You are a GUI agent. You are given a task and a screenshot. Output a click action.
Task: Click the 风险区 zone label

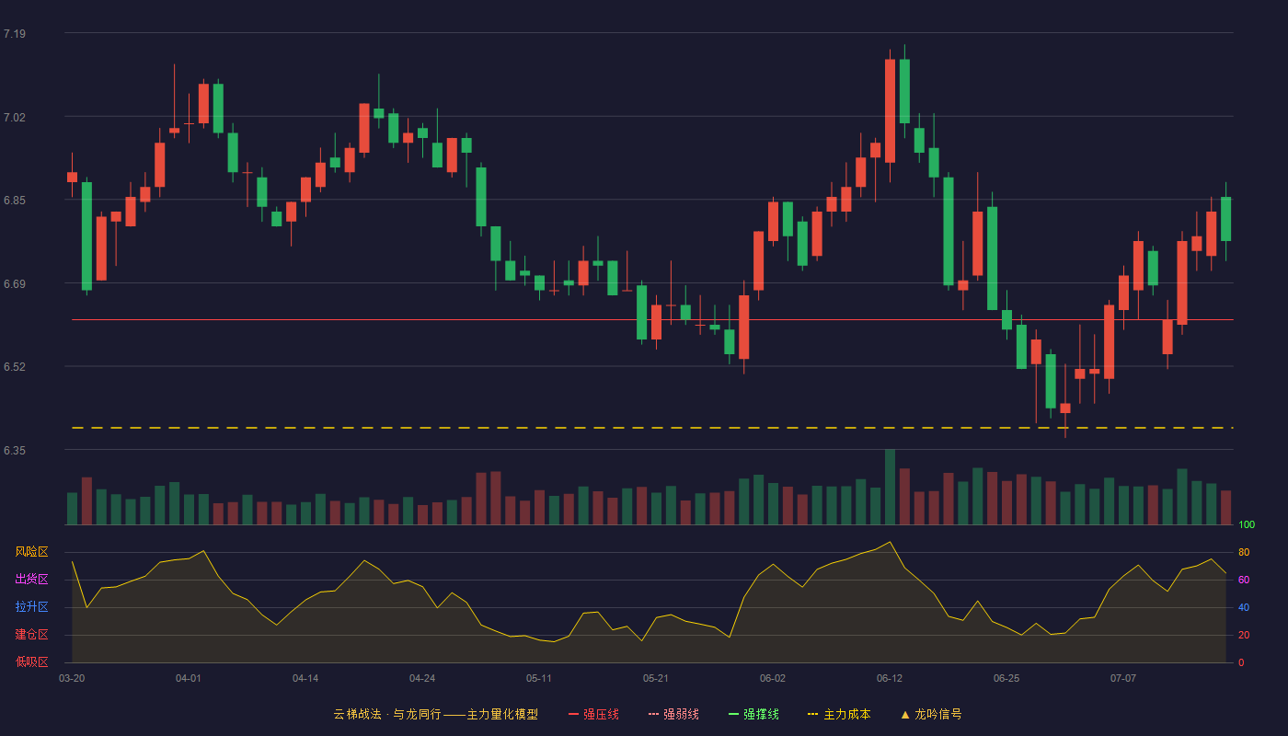pyautogui.click(x=31, y=552)
